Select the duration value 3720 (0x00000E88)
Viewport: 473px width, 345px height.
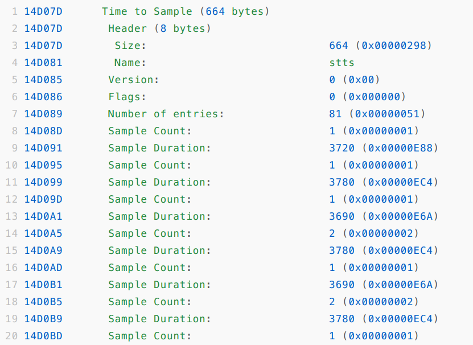coord(383,148)
